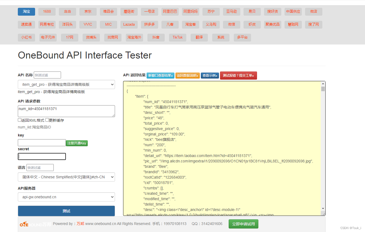Image resolution: width=365 pixels, height=232 pixels.
Task: Click the 注册开通Key button
Action: 77,143
